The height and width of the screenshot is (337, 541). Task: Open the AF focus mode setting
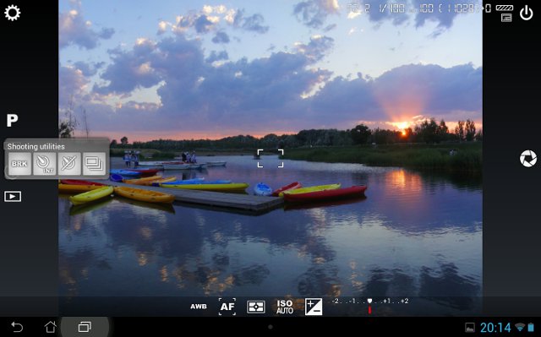(227, 307)
